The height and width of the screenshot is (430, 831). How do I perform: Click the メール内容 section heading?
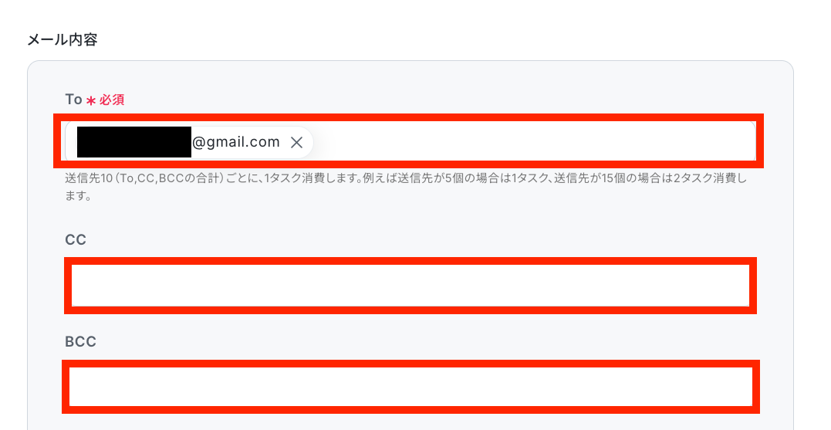point(62,40)
